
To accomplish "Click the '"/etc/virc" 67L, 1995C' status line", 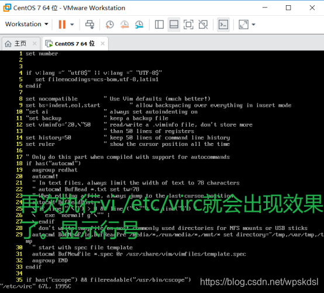I will 36,286.
